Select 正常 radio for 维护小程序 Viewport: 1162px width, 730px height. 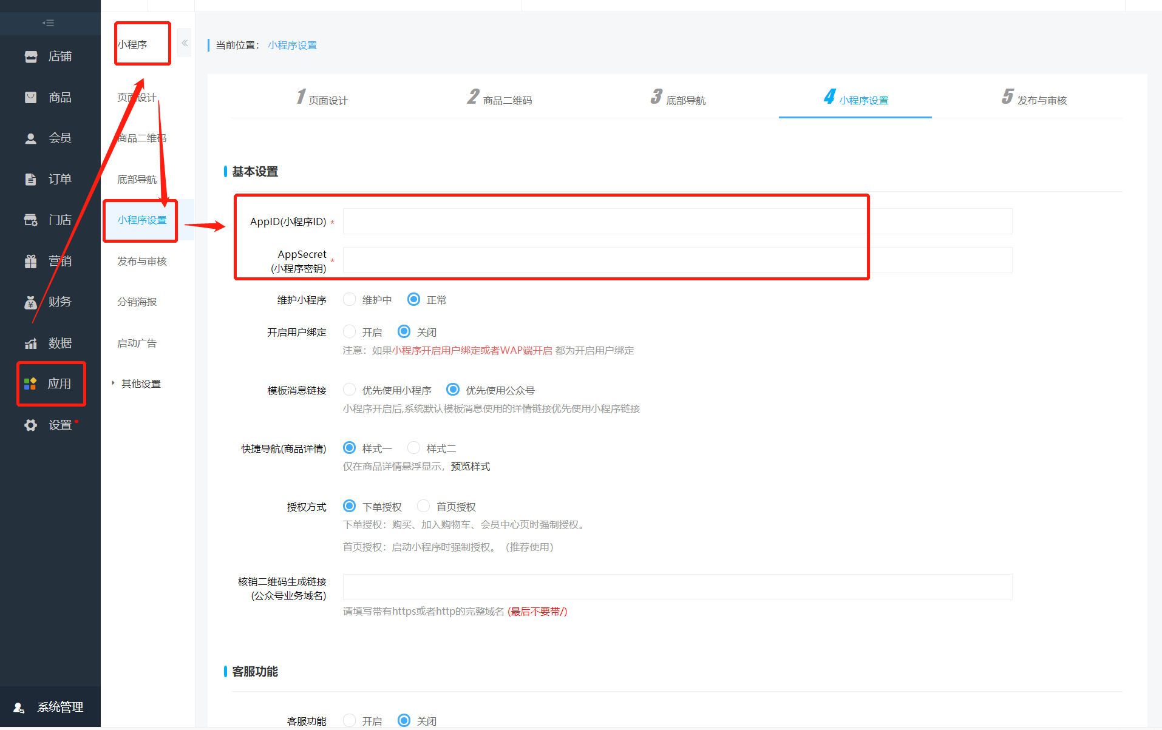[x=413, y=299]
